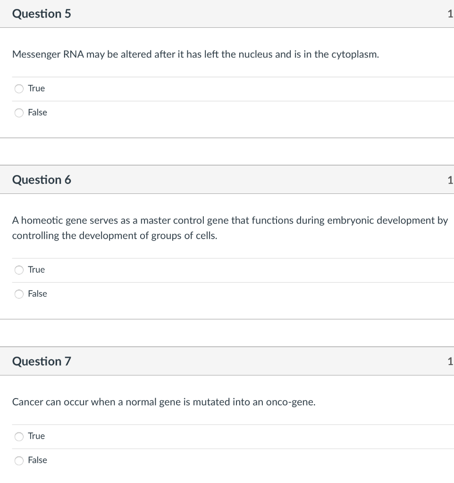Click the point value beside Question 6
The height and width of the screenshot is (483, 454).
click(x=450, y=180)
